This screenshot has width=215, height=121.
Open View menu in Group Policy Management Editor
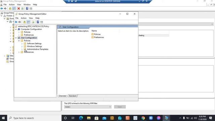[31, 18]
